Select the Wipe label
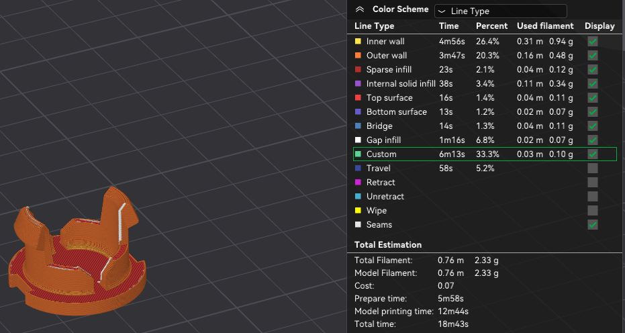 tap(376, 211)
